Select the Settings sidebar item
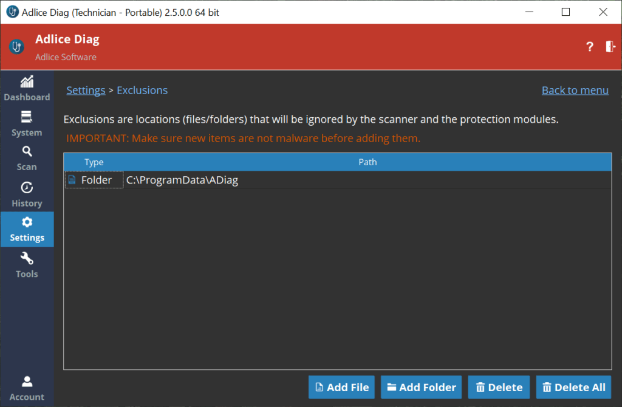The height and width of the screenshot is (407, 622). click(x=27, y=229)
